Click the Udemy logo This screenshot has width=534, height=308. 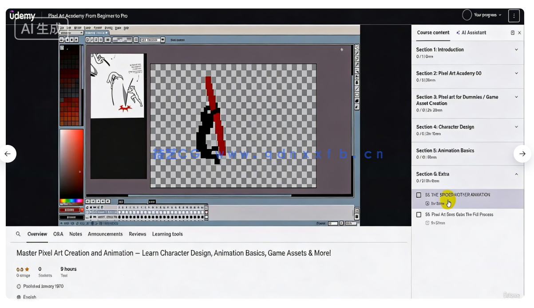23,16
